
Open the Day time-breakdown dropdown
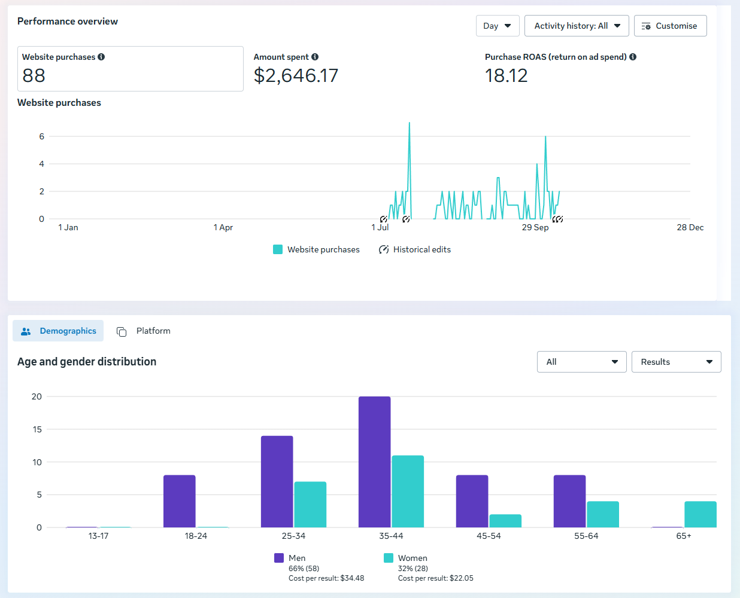[x=498, y=26]
